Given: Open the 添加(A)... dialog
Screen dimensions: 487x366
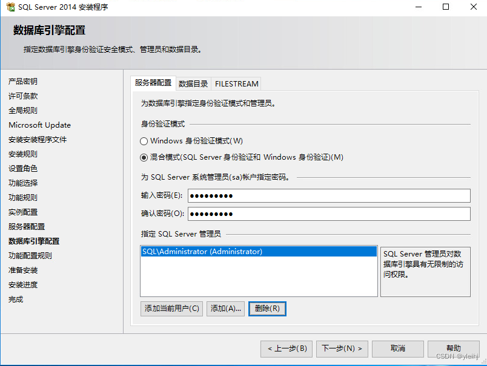Looking at the screenshot, I should [225, 309].
